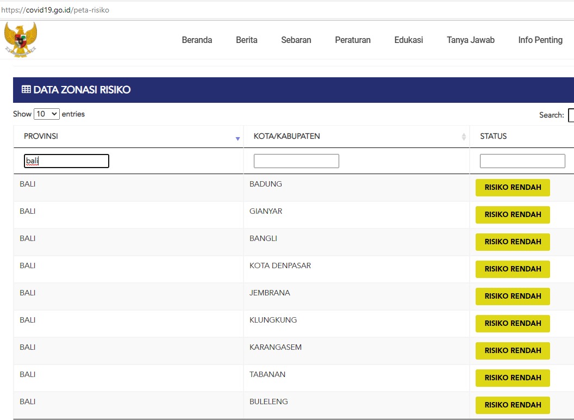The height and width of the screenshot is (420, 574).
Task: Click the Status column filter box
Action: pos(522,161)
